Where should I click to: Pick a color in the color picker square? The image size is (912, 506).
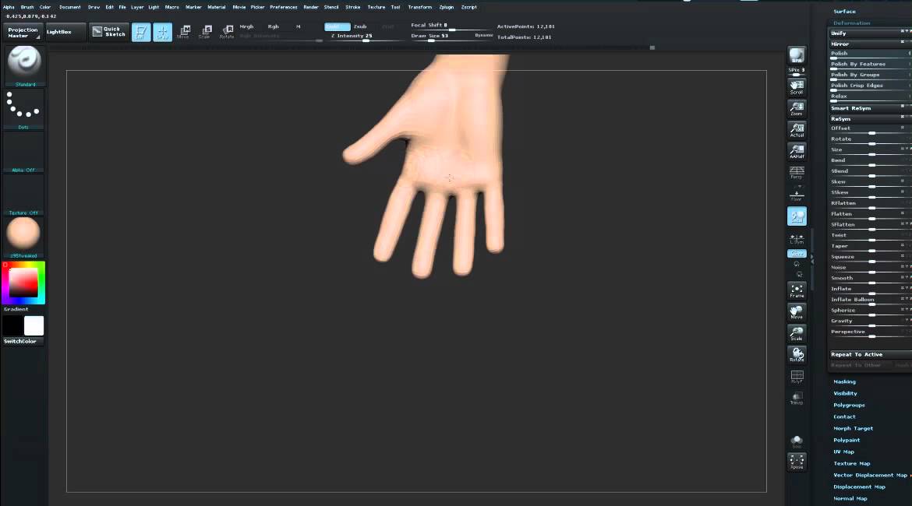(23, 283)
